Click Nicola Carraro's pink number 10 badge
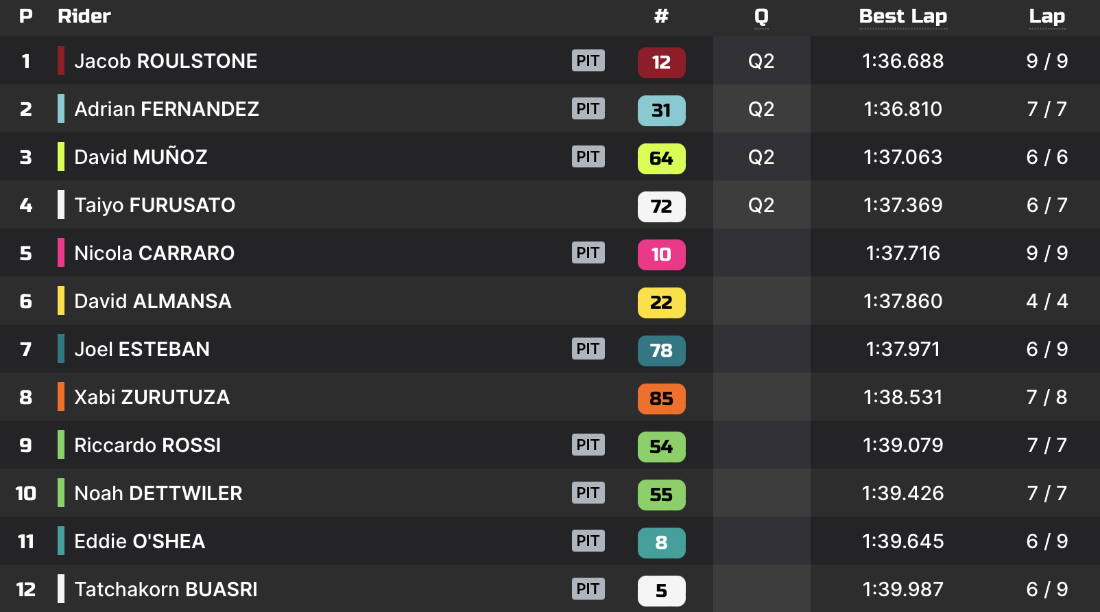 tap(661, 255)
